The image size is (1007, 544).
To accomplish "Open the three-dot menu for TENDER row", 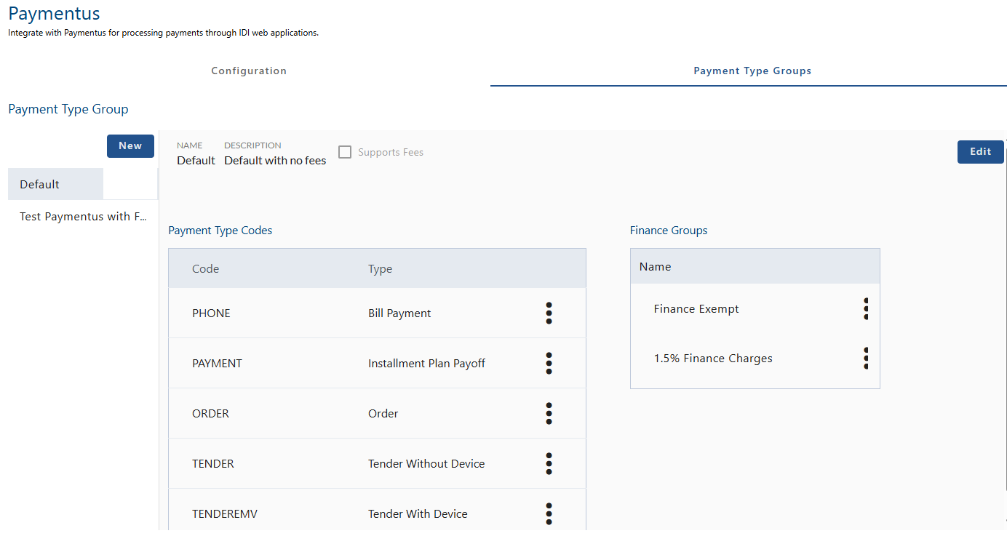I will click(x=549, y=463).
